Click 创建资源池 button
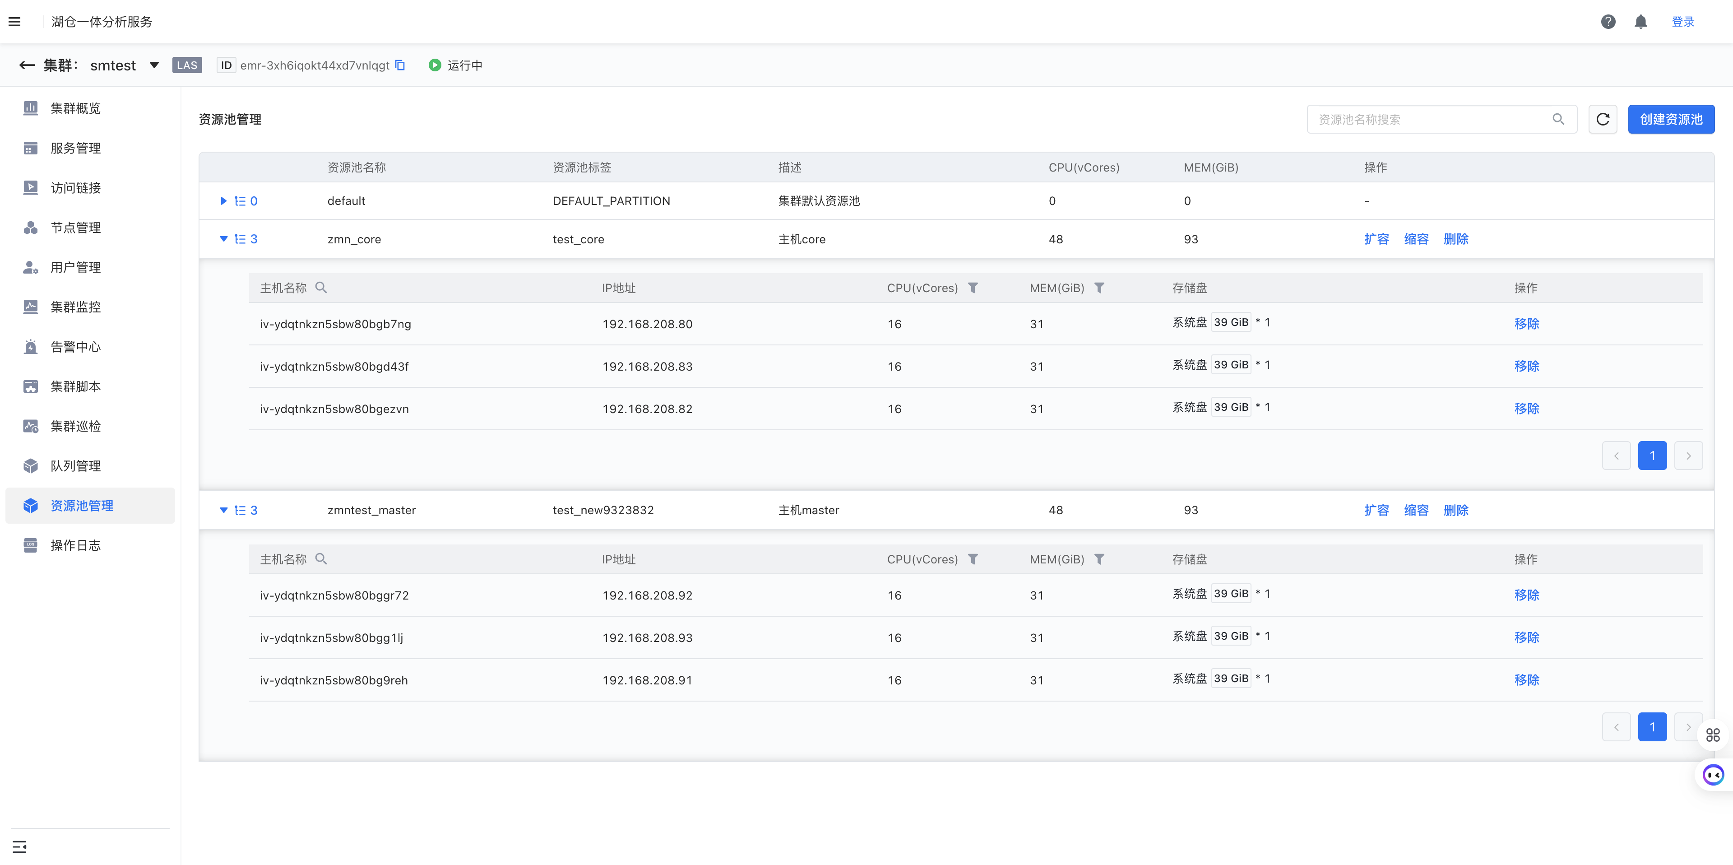This screenshot has width=1733, height=865. click(1670, 119)
